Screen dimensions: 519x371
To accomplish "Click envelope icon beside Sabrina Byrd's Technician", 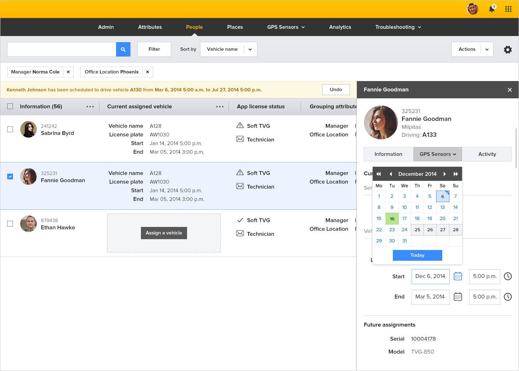I will click(240, 139).
